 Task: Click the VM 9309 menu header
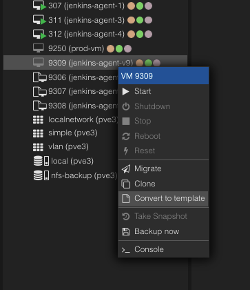(163, 76)
